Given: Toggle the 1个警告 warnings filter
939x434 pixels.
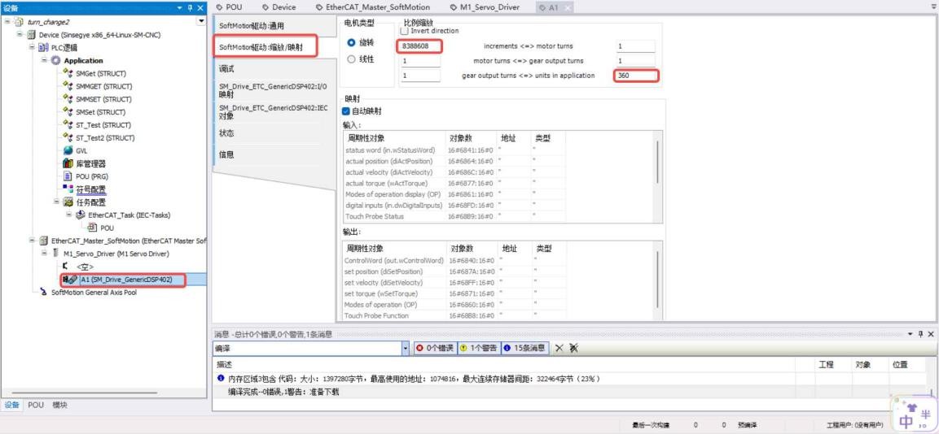Looking at the screenshot, I should tap(479, 348).
